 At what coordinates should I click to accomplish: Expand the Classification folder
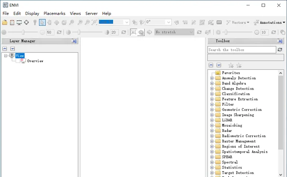212,94
